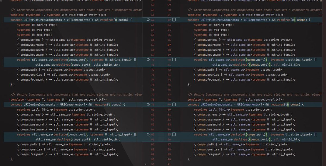326x166 pixels.
Task: Accept left change at line 62 arrow
Action: (x=148, y=20)
